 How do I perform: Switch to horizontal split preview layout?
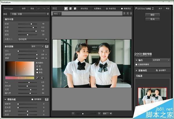(x=70, y=8)
